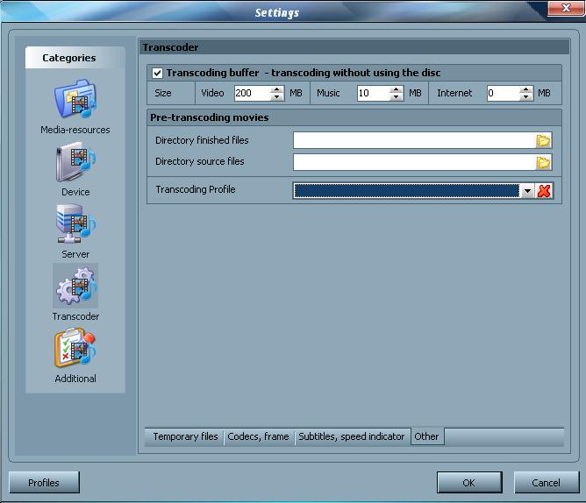Clear the Transcoding Profile with red X
Viewport: 586px width, 503px height.
544,191
